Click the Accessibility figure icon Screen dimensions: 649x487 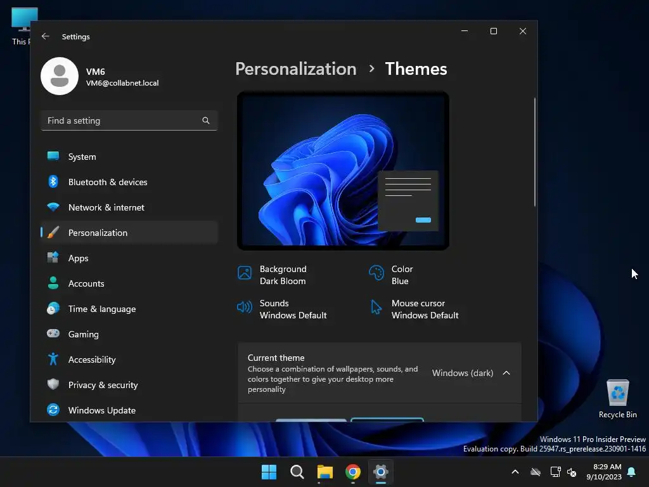[53, 359]
